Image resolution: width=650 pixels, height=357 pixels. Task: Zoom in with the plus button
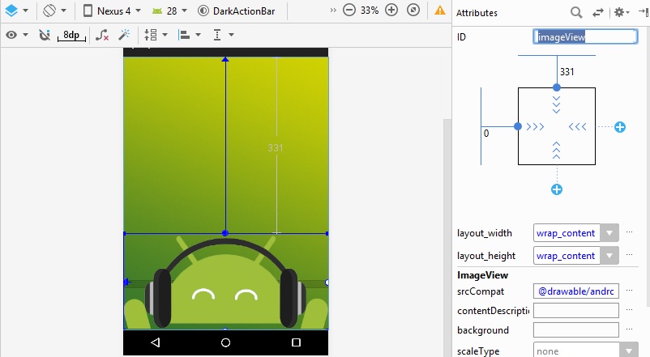pyautogui.click(x=391, y=11)
